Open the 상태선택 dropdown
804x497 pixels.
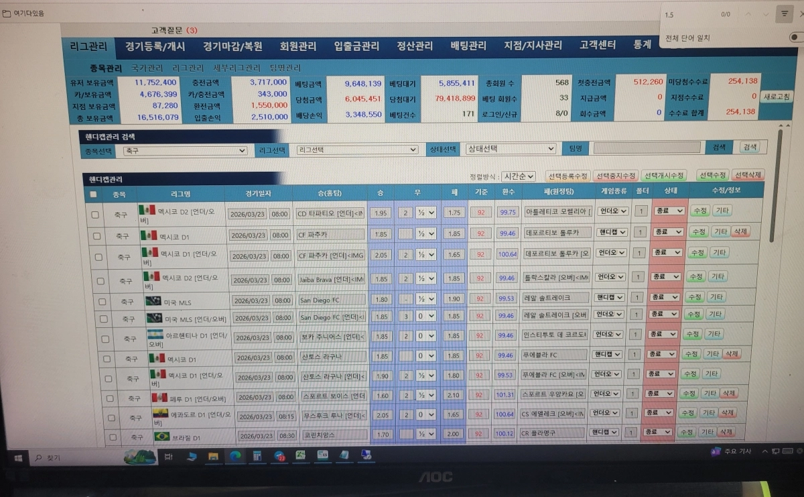click(x=511, y=149)
